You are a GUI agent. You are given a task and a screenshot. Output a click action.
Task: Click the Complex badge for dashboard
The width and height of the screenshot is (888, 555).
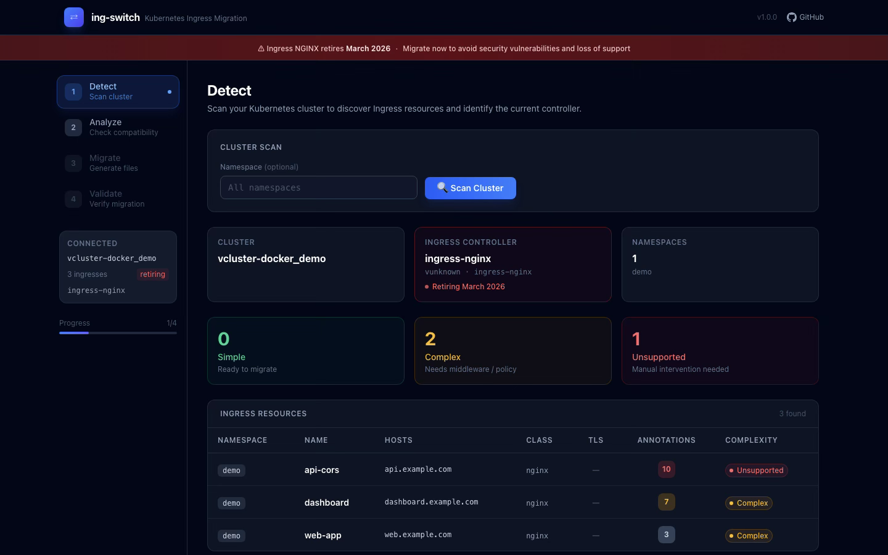[749, 503]
